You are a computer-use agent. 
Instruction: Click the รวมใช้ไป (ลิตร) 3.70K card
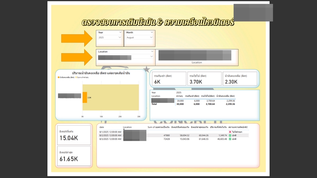click(x=204, y=79)
